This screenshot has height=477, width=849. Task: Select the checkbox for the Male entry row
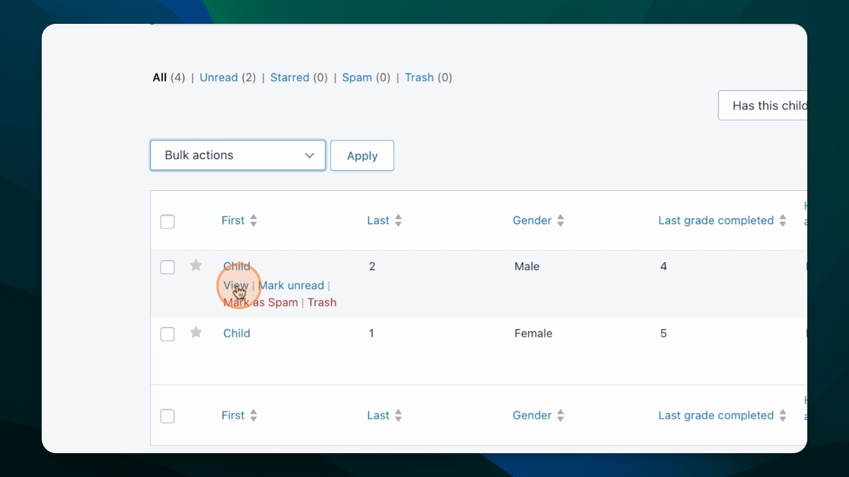point(168,267)
